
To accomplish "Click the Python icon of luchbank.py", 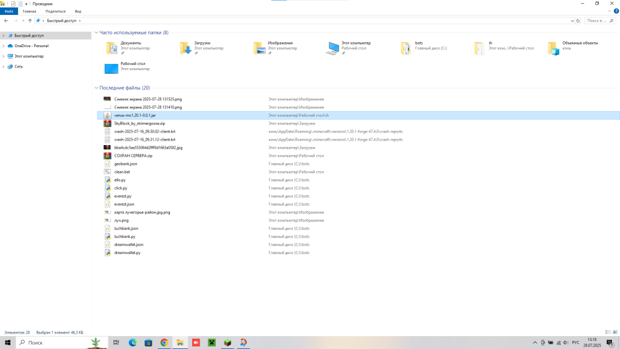I will click(x=107, y=236).
